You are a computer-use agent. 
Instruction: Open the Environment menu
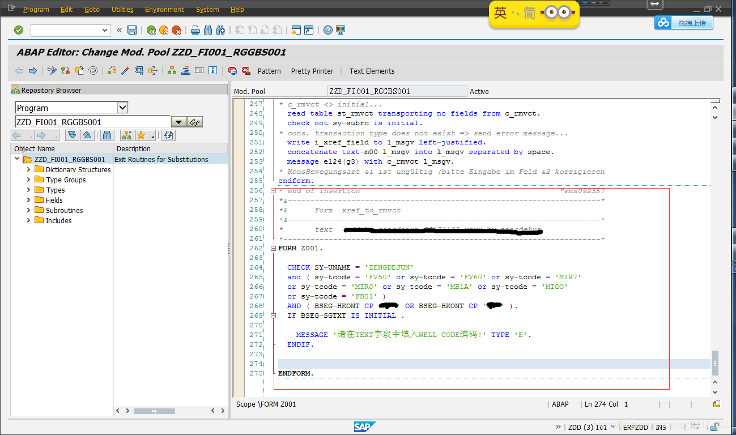(164, 9)
